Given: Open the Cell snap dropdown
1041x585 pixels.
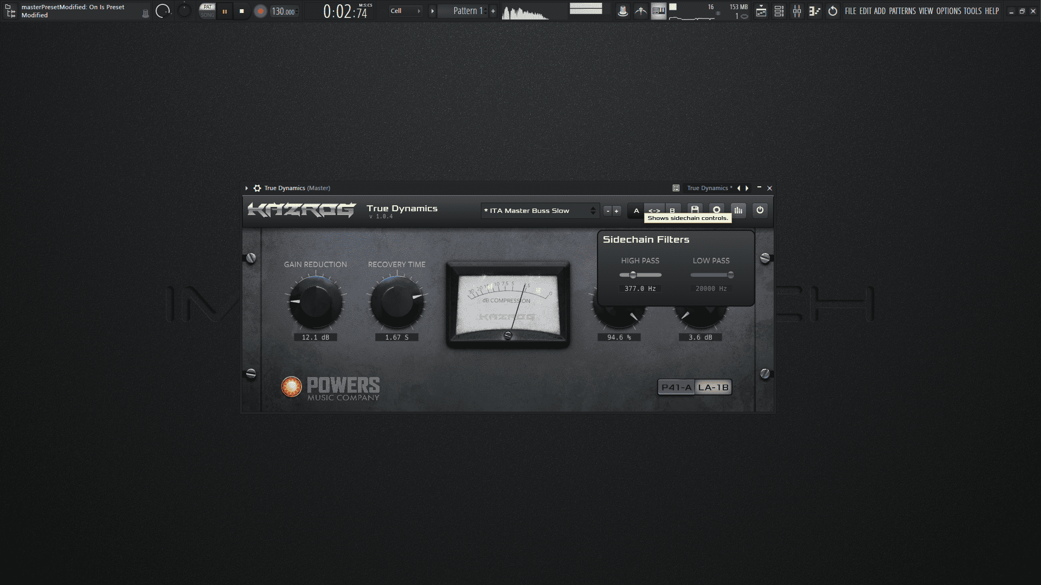Looking at the screenshot, I should coord(406,11).
